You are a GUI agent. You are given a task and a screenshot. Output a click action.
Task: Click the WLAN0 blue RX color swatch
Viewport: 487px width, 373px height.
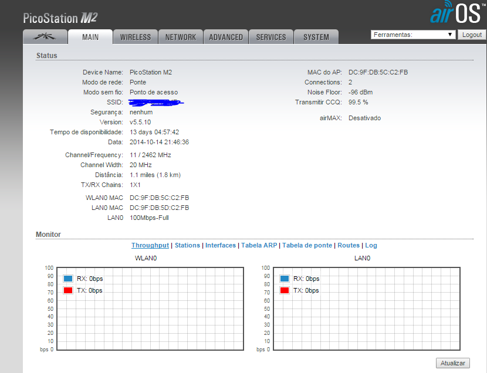click(68, 279)
